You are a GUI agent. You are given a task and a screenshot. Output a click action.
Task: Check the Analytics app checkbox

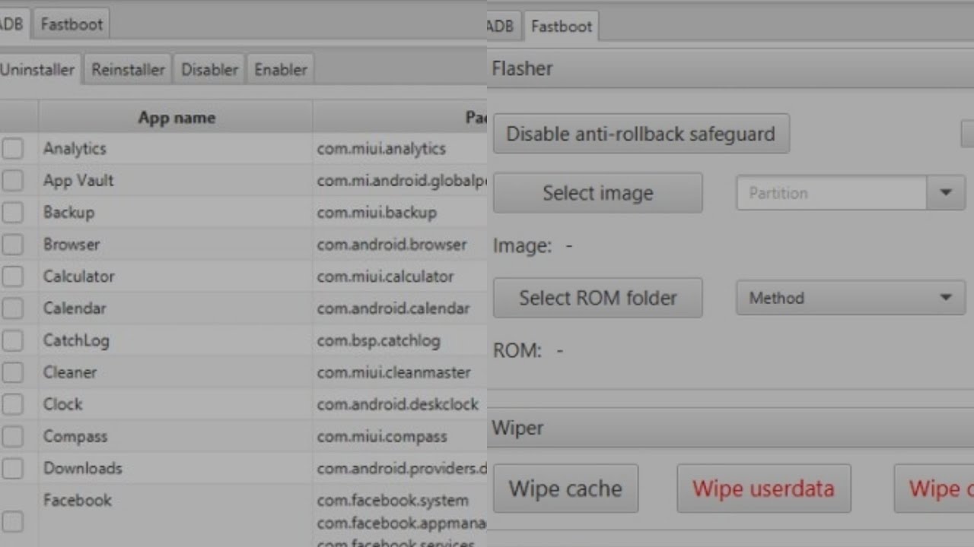(12, 148)
